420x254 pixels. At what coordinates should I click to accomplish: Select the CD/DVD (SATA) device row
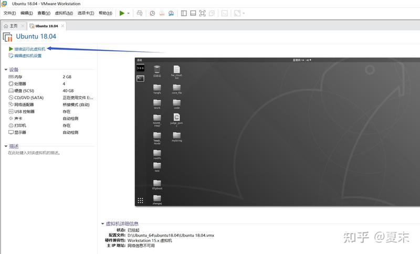click(51, 98)
